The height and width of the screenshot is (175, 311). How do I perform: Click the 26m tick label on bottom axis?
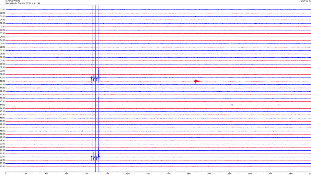pyautogui.click(x=270, y=174)
